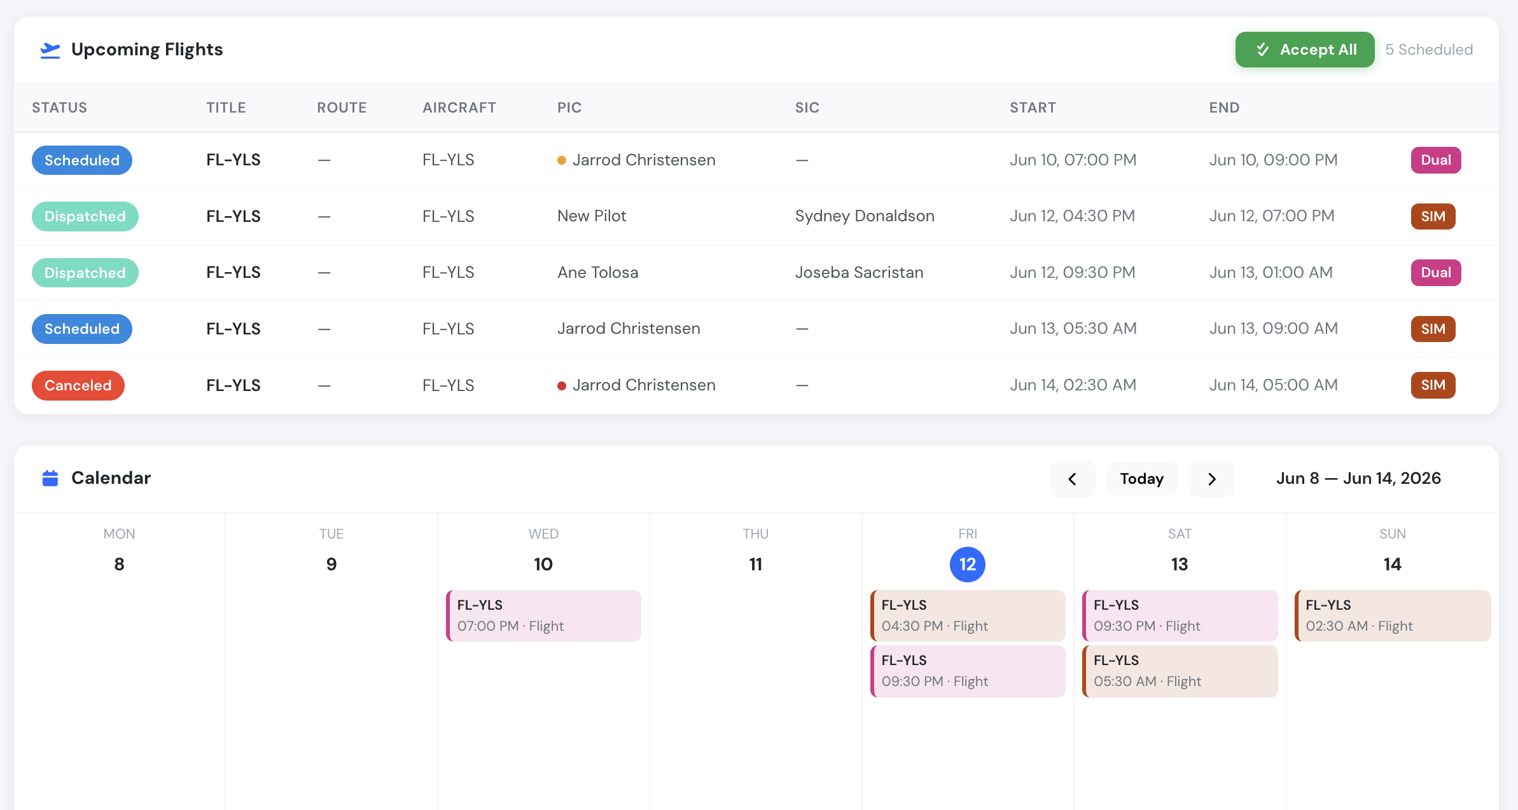Click 'Jun 8 — Jun 14, 2026' date range
Screen dimensions: 1518x810
1358,478
